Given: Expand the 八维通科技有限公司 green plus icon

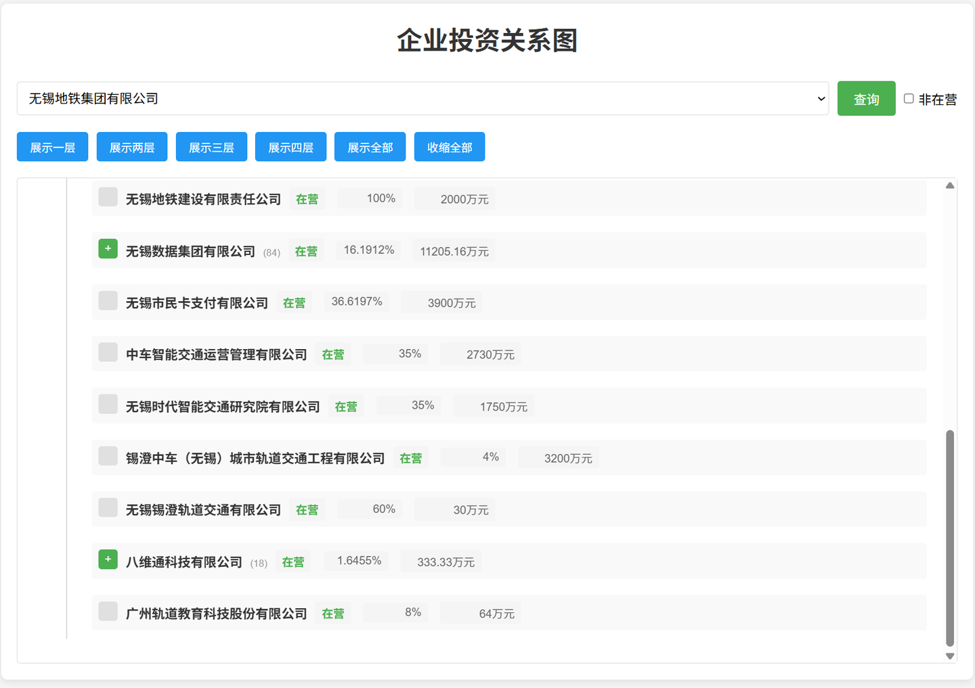Looking at the screenshot, I should point(108,559).
